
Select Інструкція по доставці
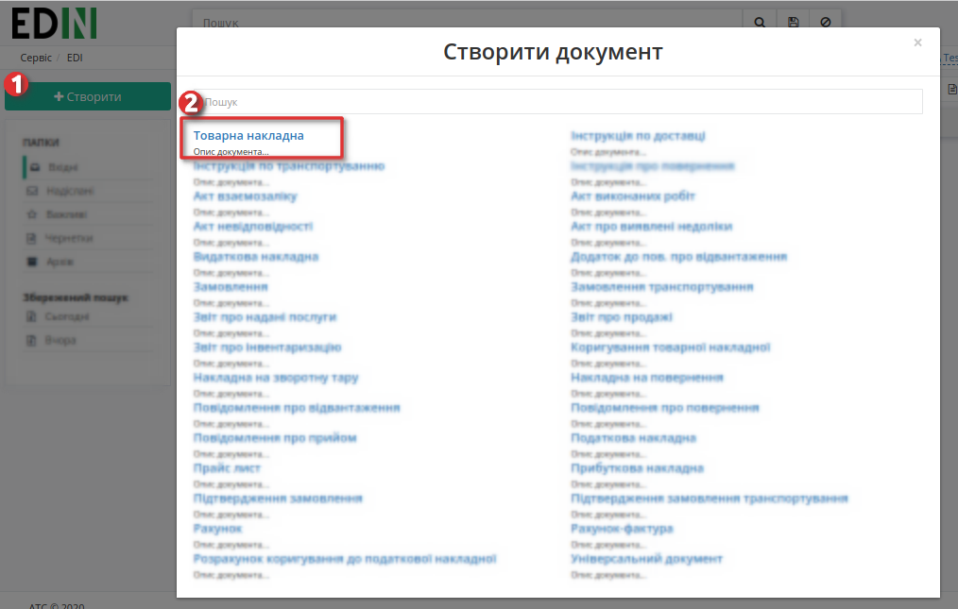point(638,136)
